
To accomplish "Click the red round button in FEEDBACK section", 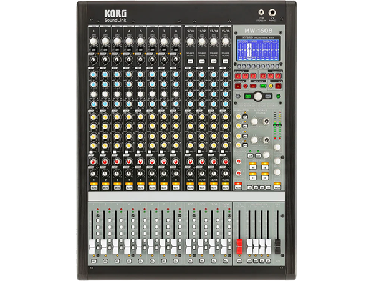I will coord(246,86).
